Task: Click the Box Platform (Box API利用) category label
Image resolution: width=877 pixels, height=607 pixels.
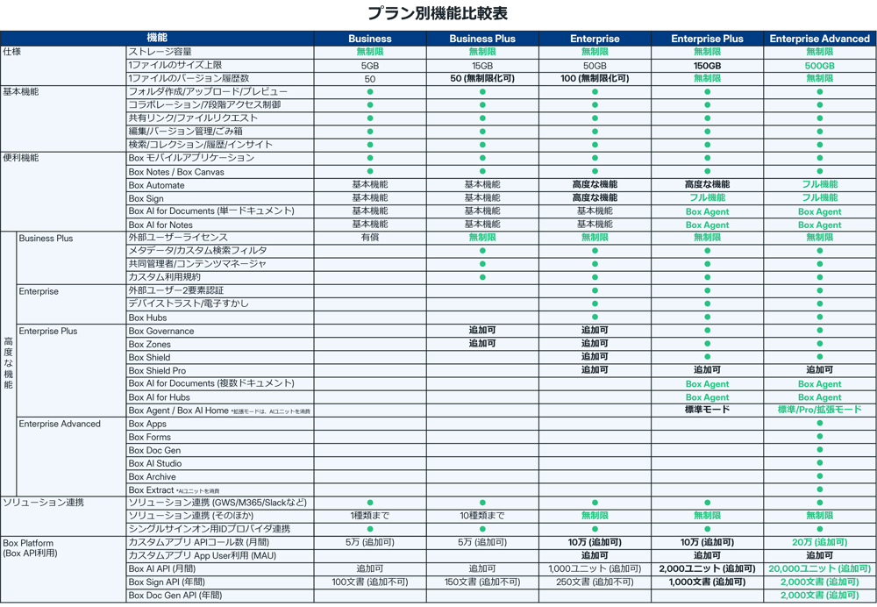Action: tap(30, 547)
